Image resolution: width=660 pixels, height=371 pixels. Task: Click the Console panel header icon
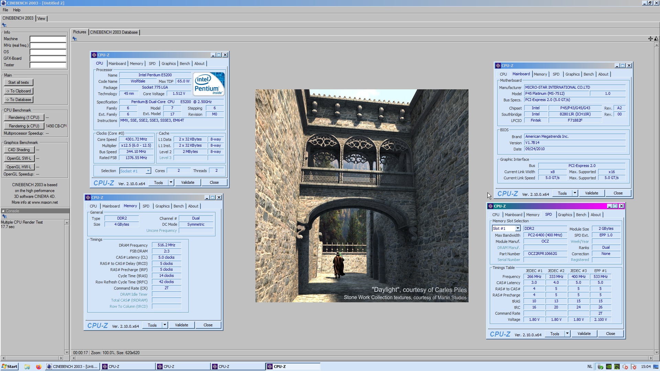pos(3,211)
